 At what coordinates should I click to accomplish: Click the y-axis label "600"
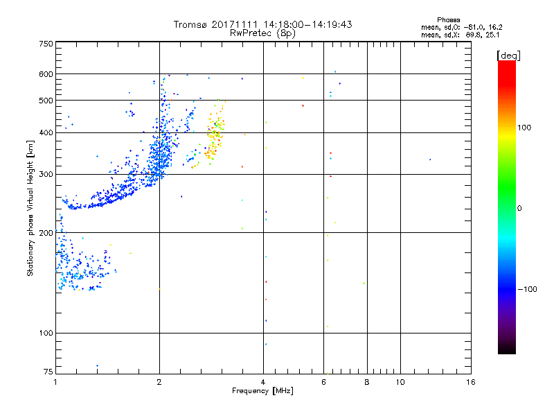tap(46, 74)
